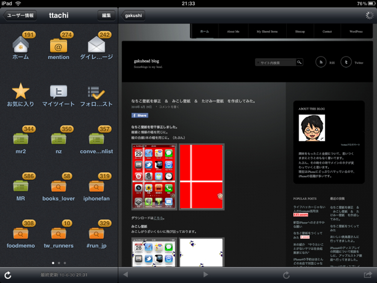Tap the refresh icon in sidebar footer
This screenshot has height=283, width=377.
[x=8, y=275]
